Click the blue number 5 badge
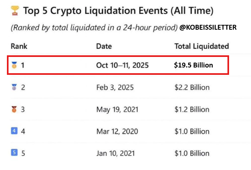251x170 pixels. (15, 153)
